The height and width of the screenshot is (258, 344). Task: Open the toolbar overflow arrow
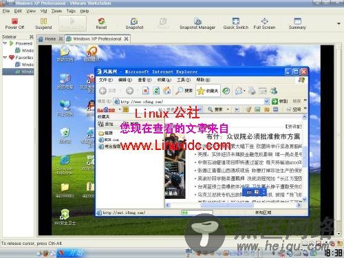[x=338, y=23]
